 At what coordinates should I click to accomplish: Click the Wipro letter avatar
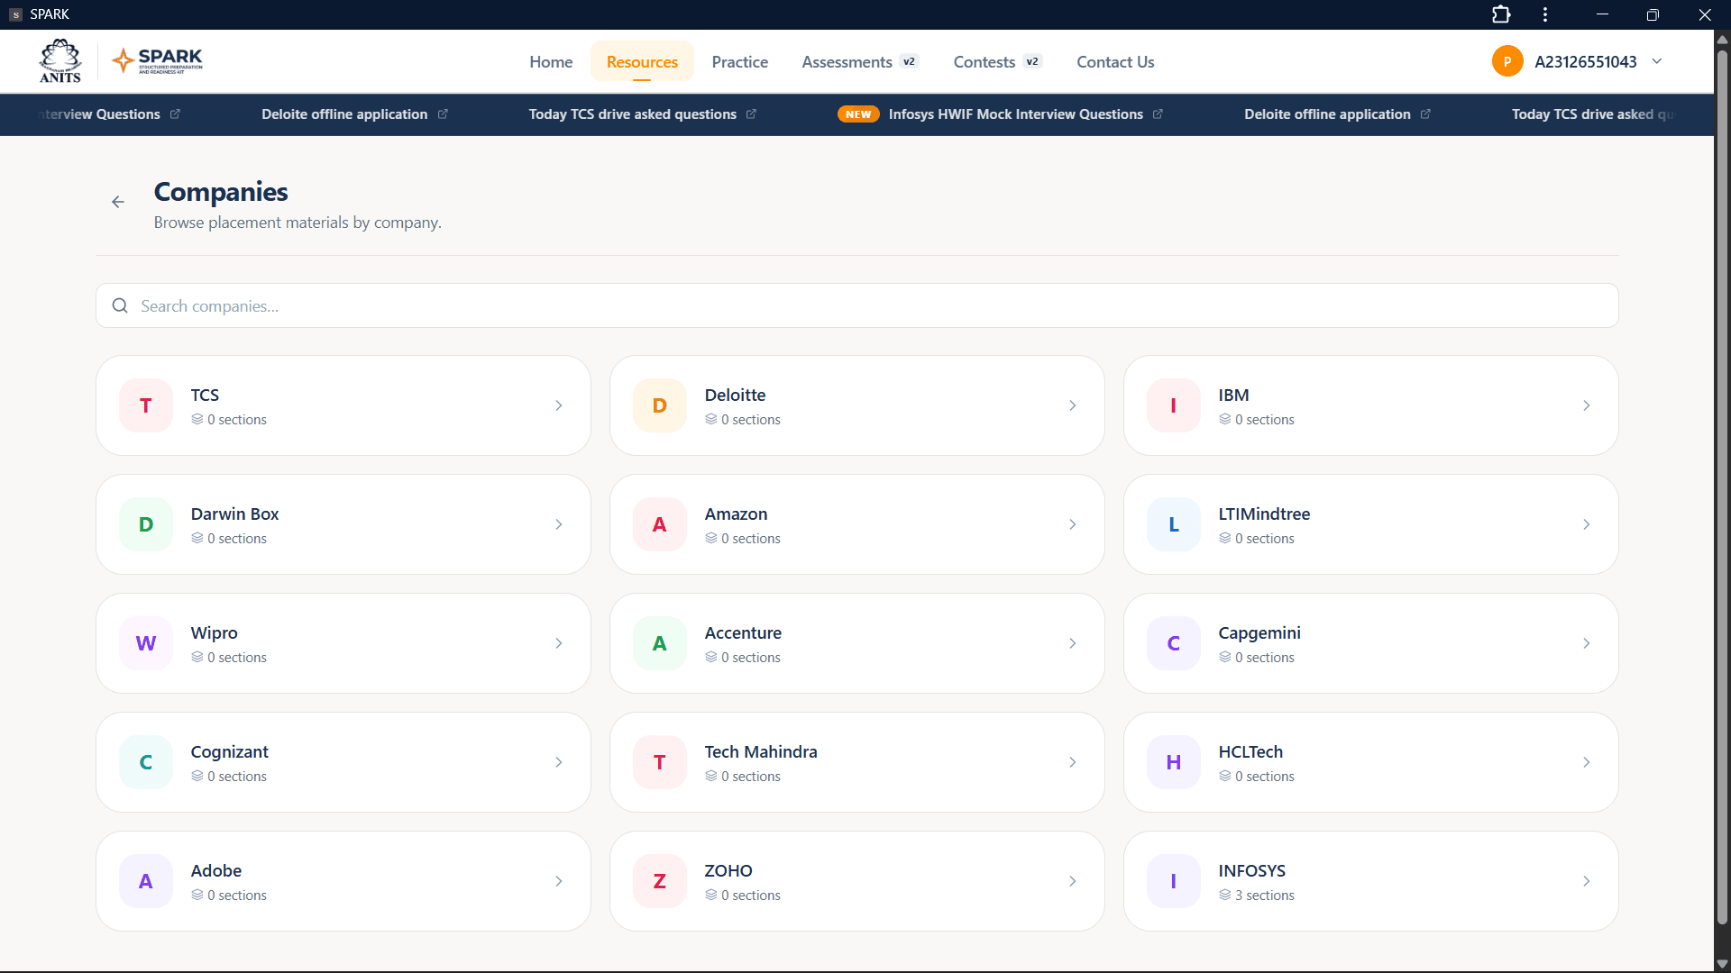pos(146,643)
